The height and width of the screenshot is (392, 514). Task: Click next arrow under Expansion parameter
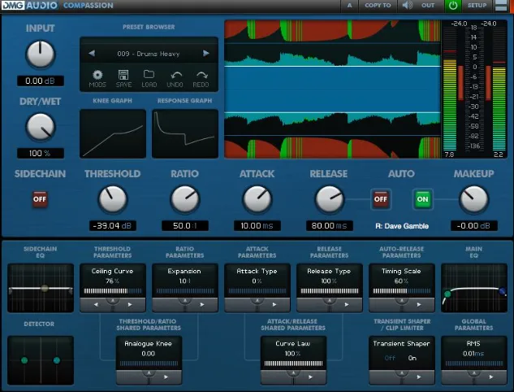click(x=202, y=305)
